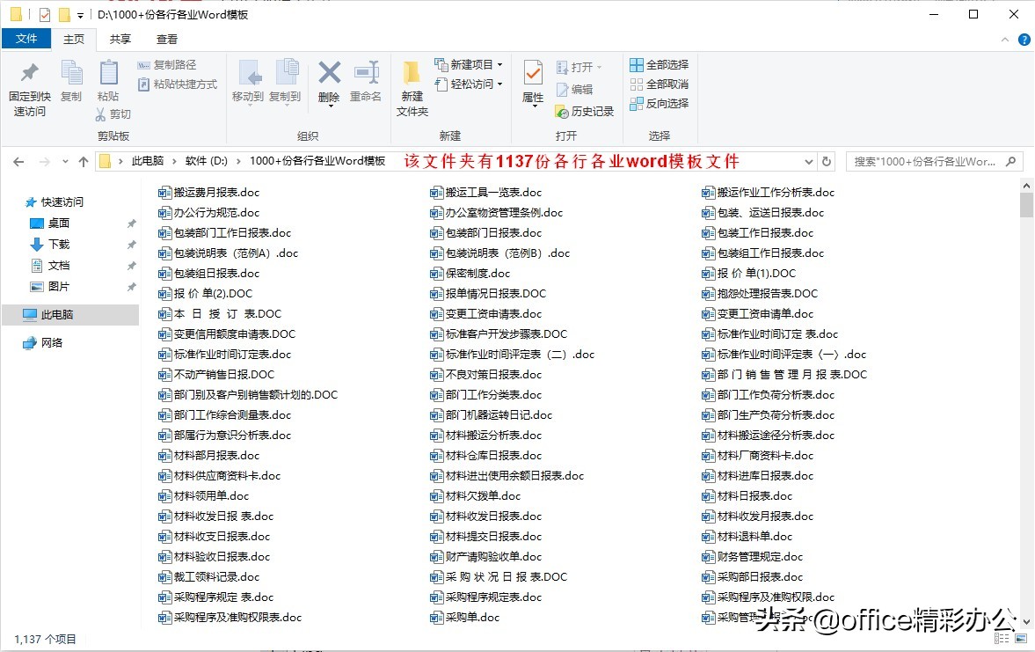Open the Easy access (轻松访问) dropdown

469,84
